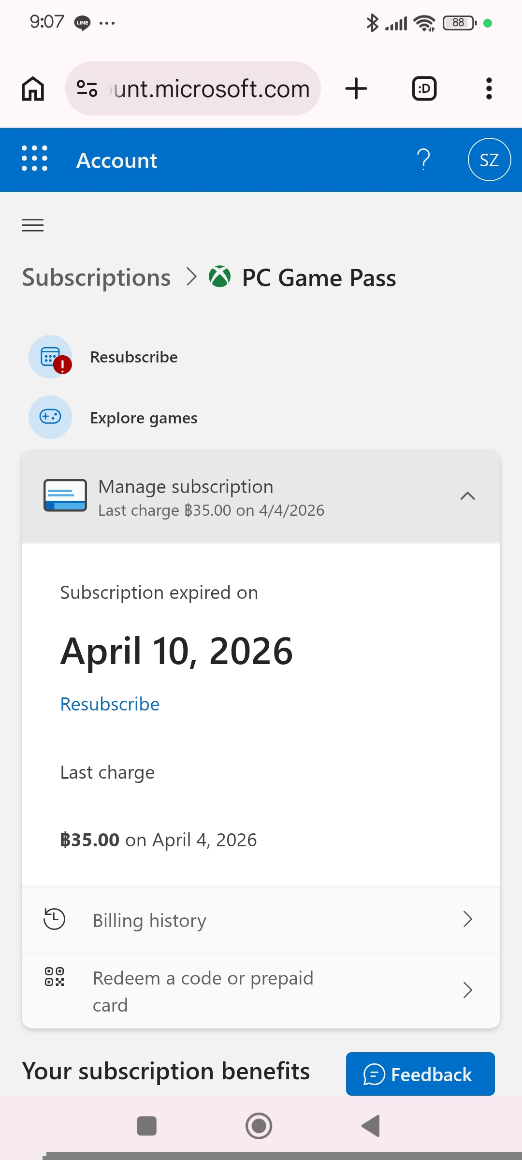
Task: Open Billing history row
Action: tap(261, 920)
